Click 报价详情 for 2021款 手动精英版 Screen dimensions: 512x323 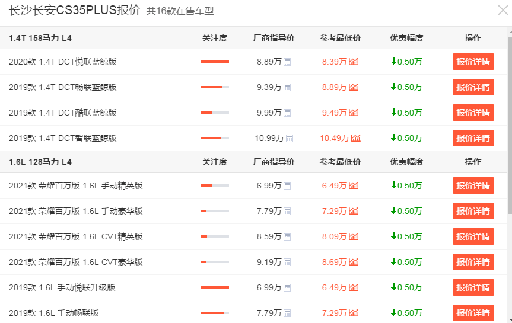[x=473, y=186]
